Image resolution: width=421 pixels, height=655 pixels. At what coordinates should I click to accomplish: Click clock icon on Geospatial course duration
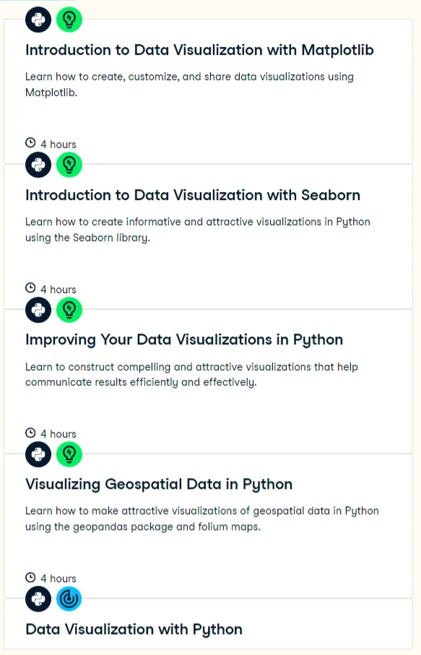30,577
